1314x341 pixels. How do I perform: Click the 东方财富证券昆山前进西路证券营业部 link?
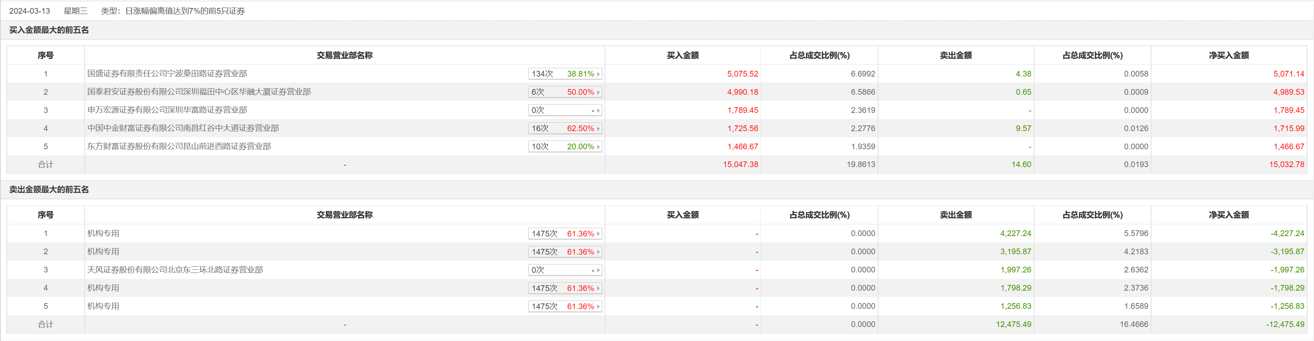178,147
